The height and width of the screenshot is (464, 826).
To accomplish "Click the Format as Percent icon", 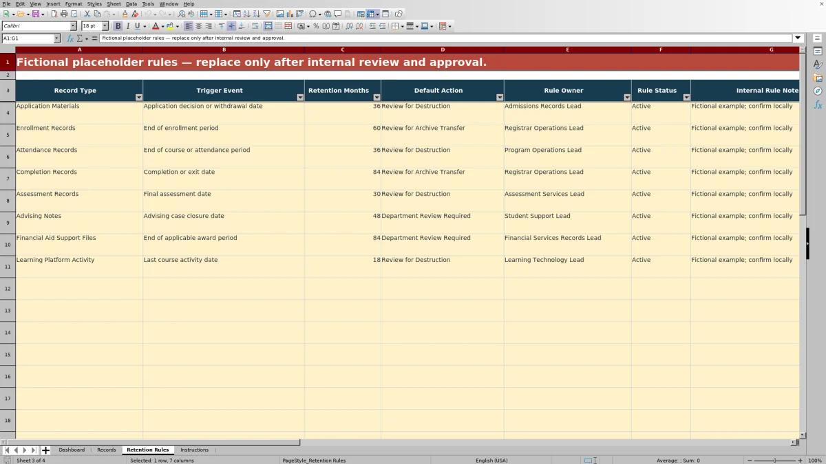I will coord(316,26).
